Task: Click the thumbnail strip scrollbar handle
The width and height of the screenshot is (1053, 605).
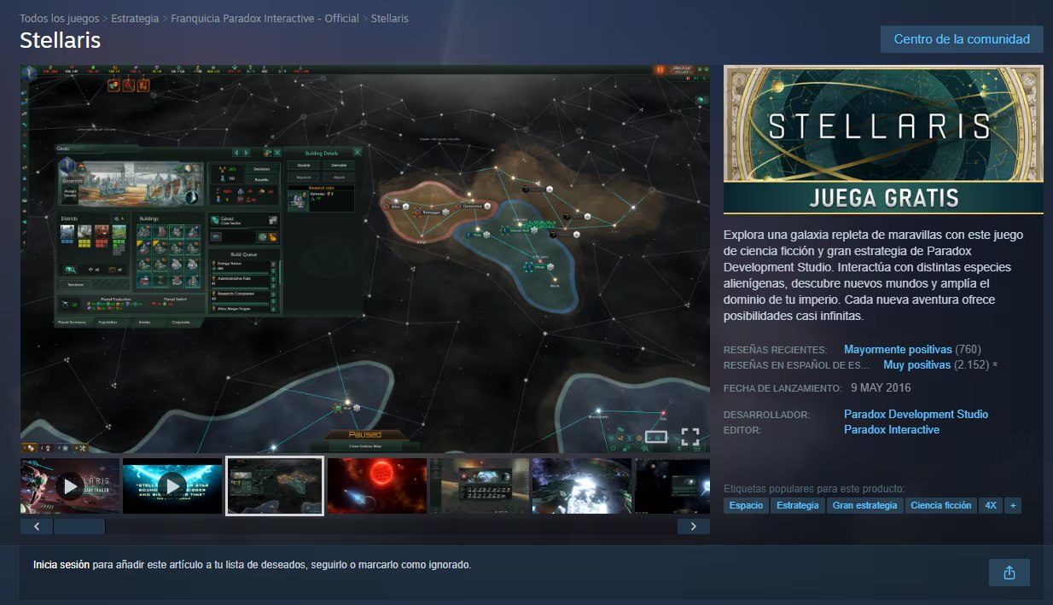Action: (79, 526)
